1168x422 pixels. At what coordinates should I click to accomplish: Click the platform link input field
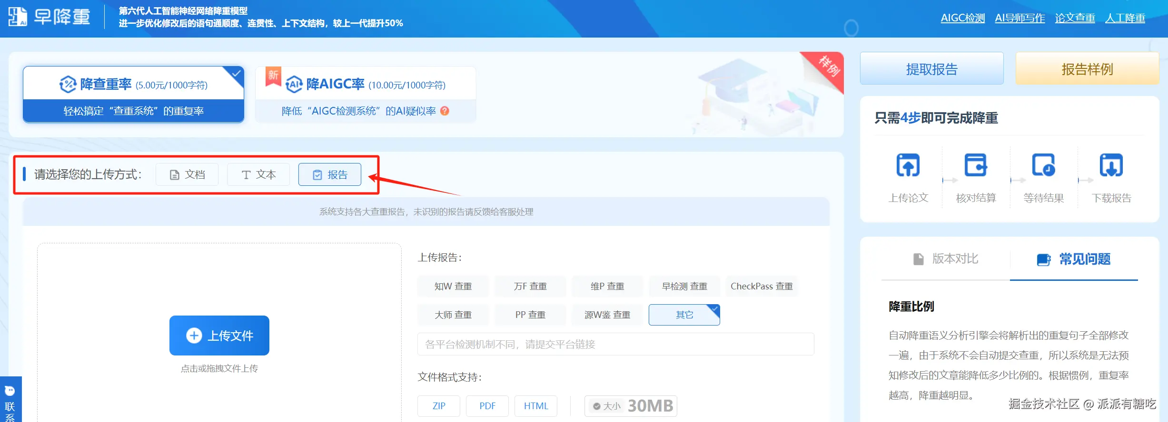pos(616,344)
